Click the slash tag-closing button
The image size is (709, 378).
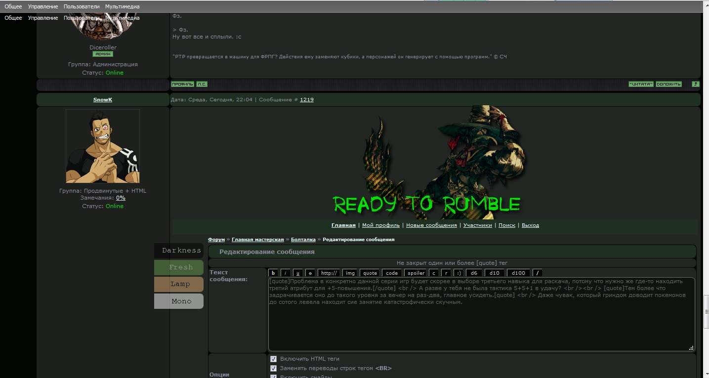(538, 273)
